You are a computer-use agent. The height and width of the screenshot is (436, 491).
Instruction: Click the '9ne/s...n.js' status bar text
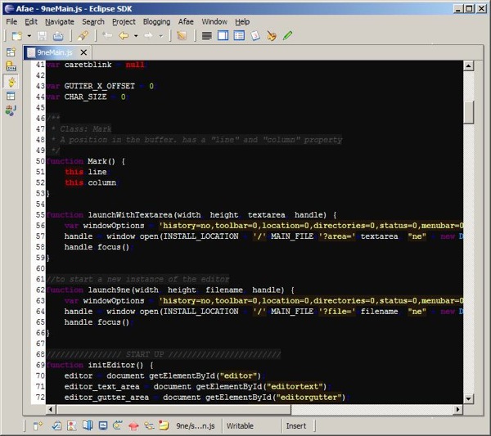(x=196, y=426)
